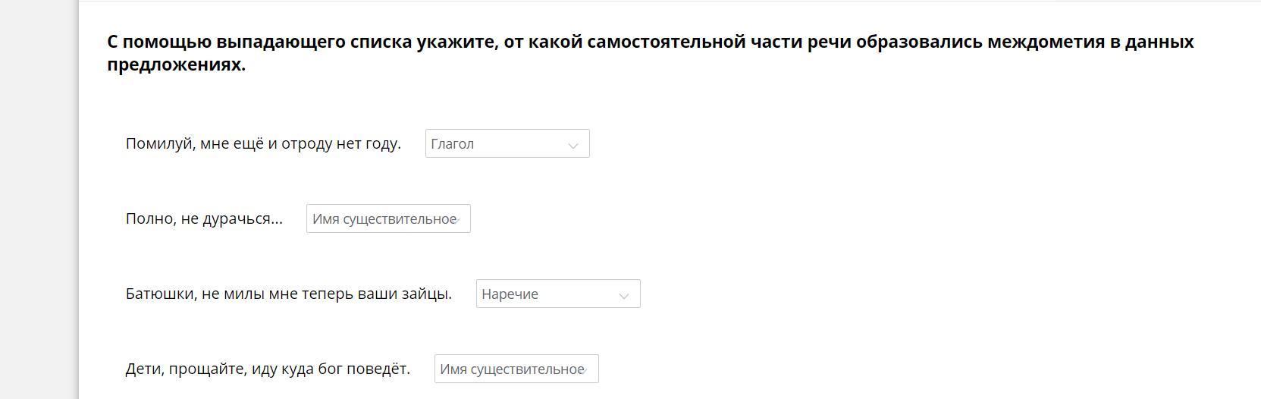Click the word "Помилуй" in the first sentence

point(159,144)
